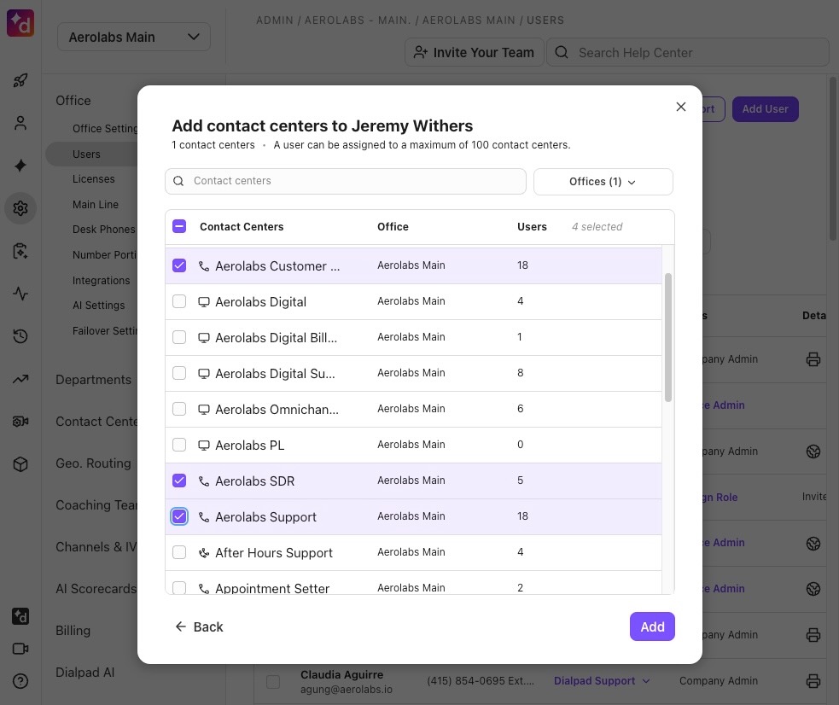Screen dimensions: 839x705
Task: Click the Dialpad AI section
Action: point(85,673)
